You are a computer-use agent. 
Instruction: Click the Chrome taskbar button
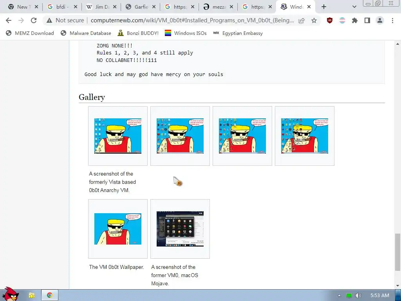(50, 296)
